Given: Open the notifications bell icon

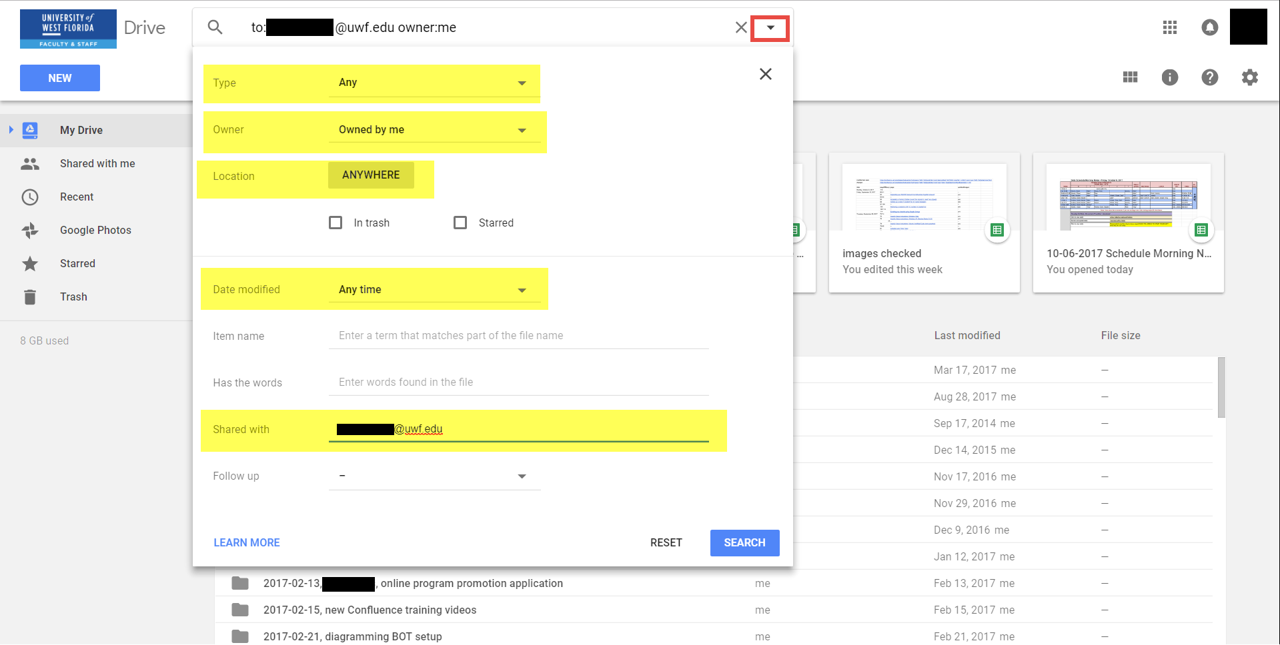Looking at the screenshot, I should [x=1210, y=27].
